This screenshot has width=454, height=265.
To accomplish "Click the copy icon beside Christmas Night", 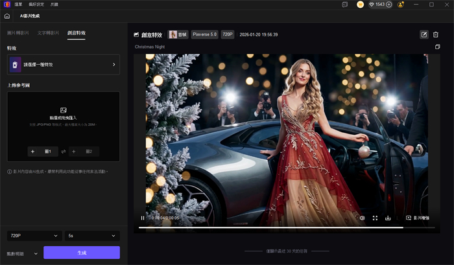I will 437,47.
